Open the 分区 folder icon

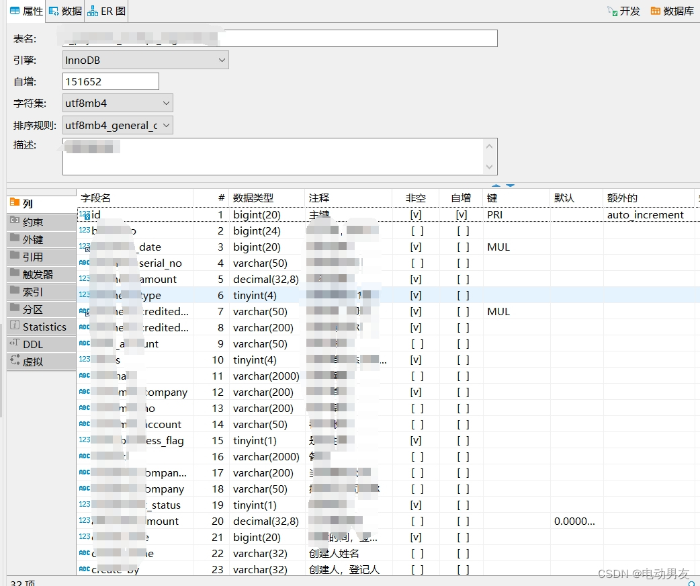click(x=15, y=307)
